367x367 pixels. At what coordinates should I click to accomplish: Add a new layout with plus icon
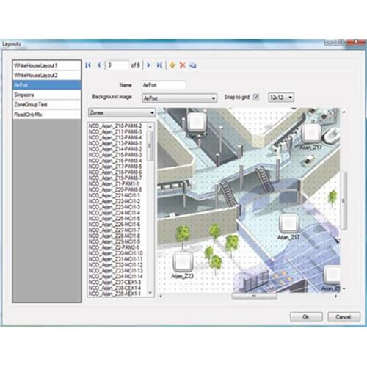(172, 65)
